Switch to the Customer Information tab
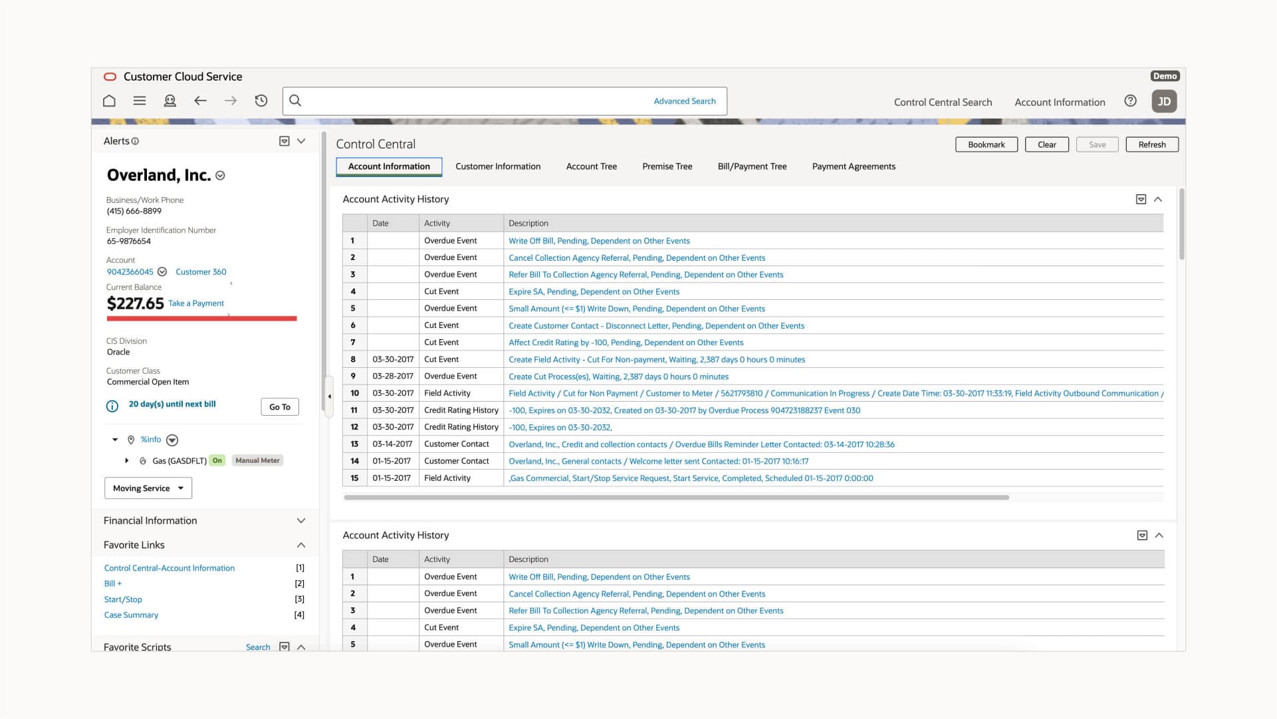 (x=498, y=167)
